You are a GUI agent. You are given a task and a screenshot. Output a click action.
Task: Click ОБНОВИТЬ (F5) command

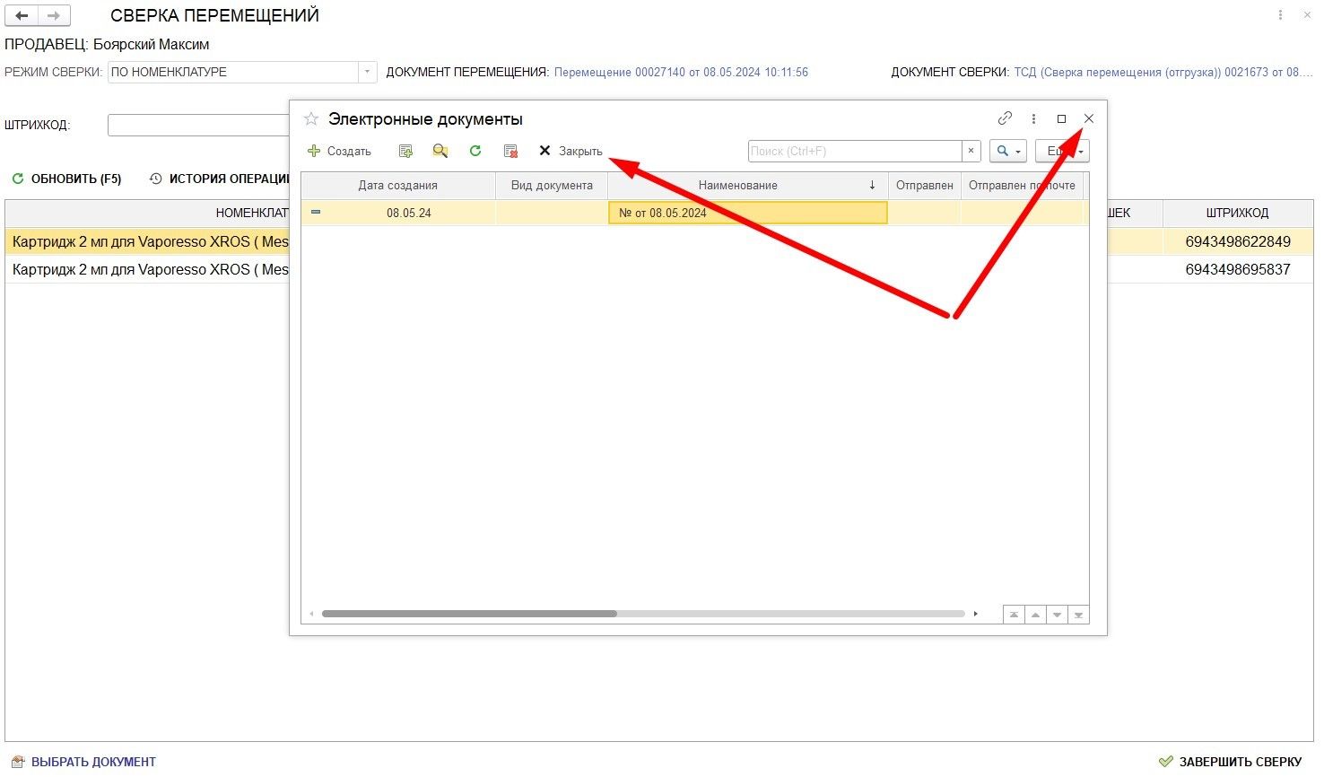tap(67, 179)
